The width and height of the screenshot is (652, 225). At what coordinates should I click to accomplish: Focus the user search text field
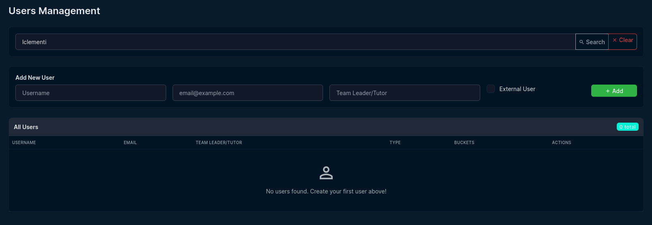point(295,42)
